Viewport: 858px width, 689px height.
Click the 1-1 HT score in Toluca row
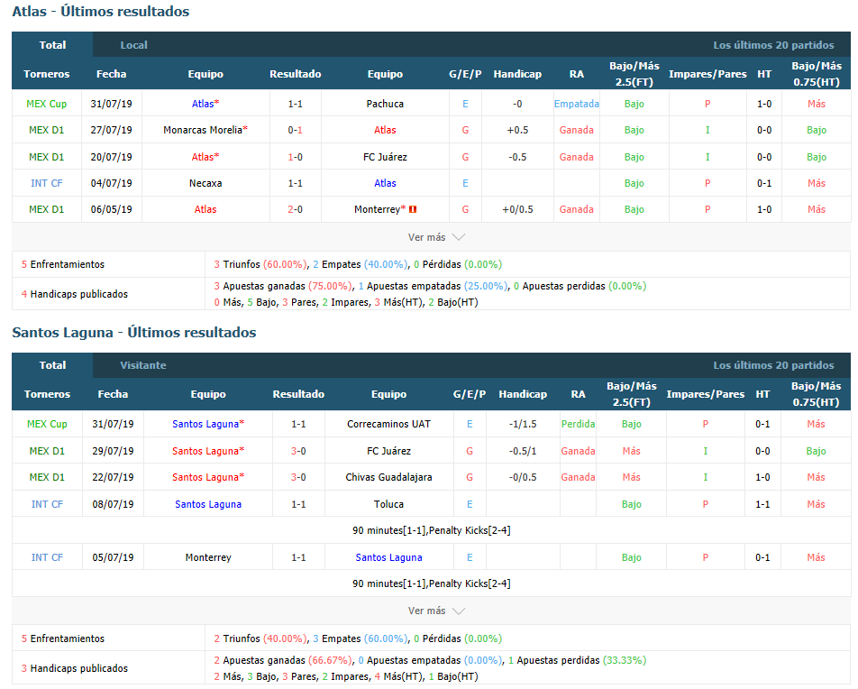762,504
